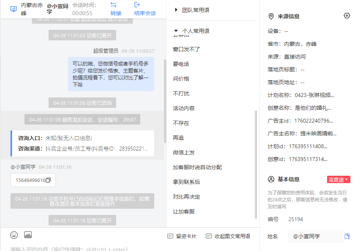Select quick phrase 要电话
The image size is (357, 251).
click(181, 64)
